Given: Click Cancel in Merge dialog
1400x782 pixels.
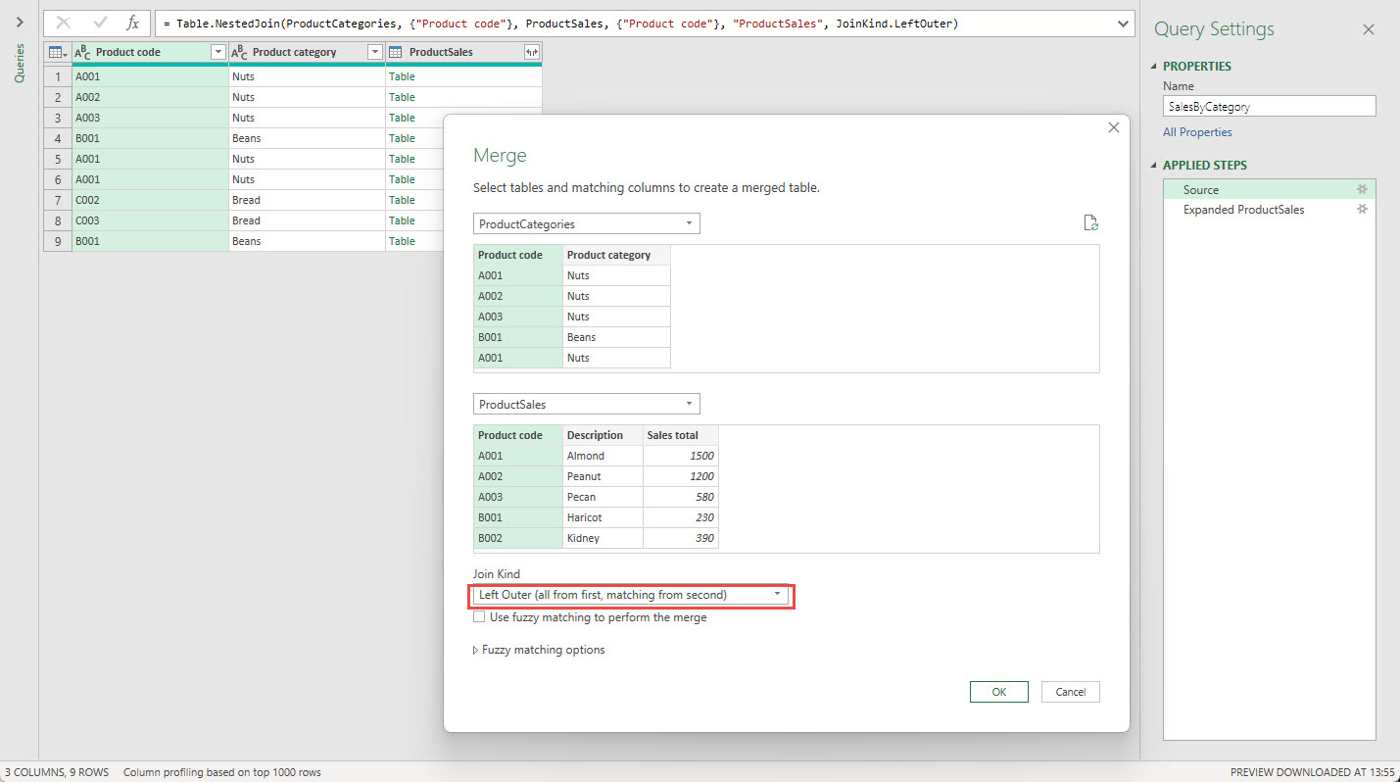Looking at the screenshot, I should (1070, 692).
